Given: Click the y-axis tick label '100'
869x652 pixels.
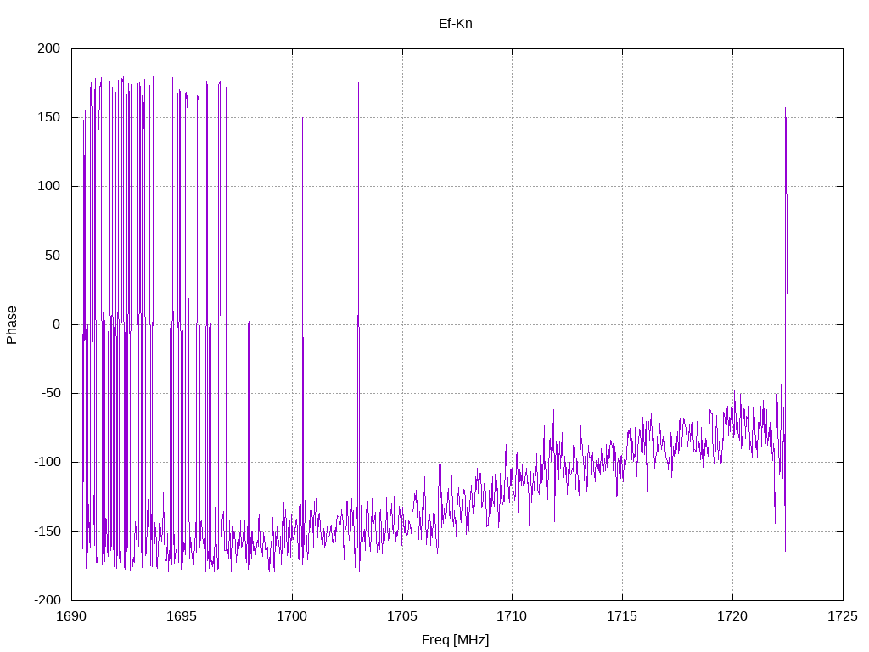Looking at the screenshot, I should click(x=48, y=186).
